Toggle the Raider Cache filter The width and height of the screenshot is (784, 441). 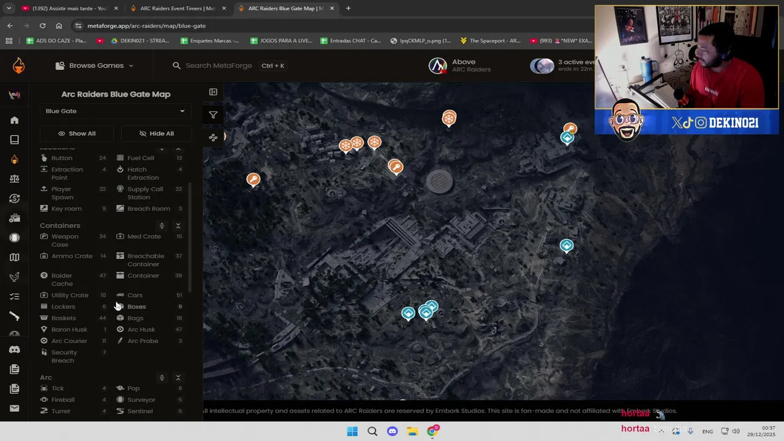pyautogui.click(x=72, y=279)
